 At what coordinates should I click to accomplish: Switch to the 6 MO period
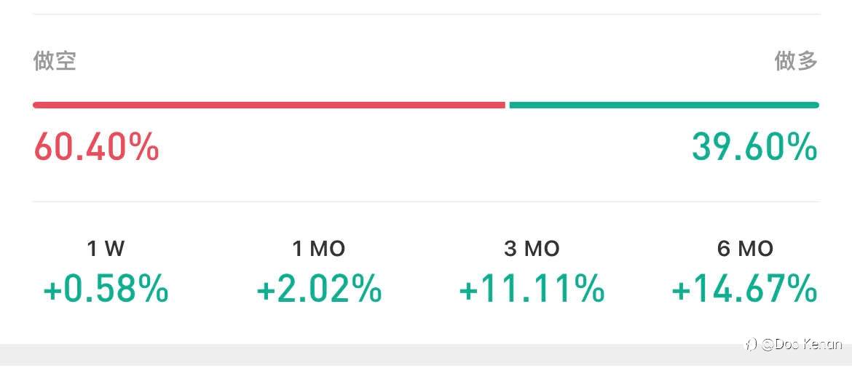coord(745,249)
